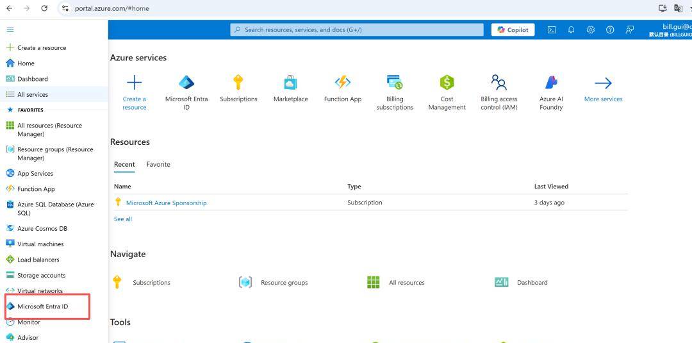Viewport: 692px width, 343px height.
Task: Open Function App in sidebar favorites
Action: (31, 189)
